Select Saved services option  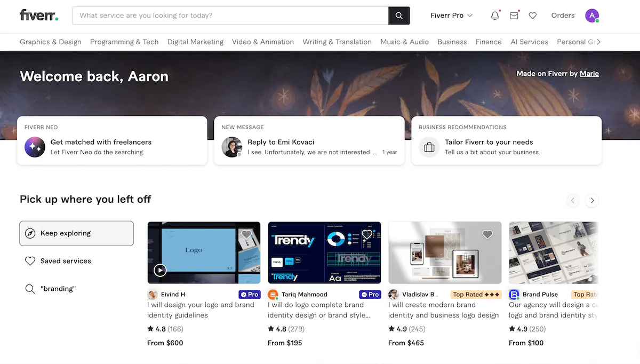click(76, 261)
